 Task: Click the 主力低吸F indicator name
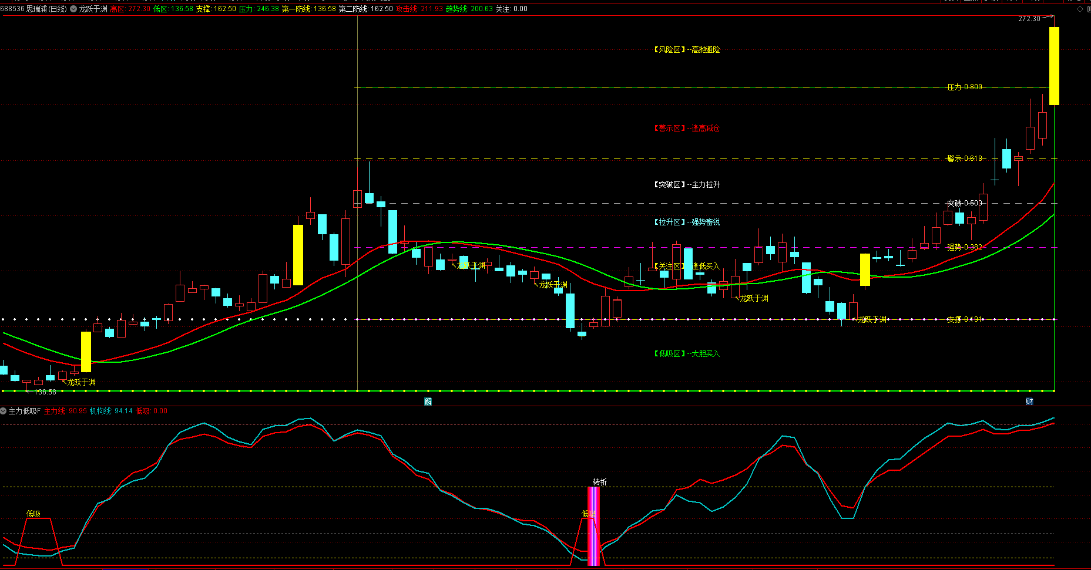tap(25, 411)
